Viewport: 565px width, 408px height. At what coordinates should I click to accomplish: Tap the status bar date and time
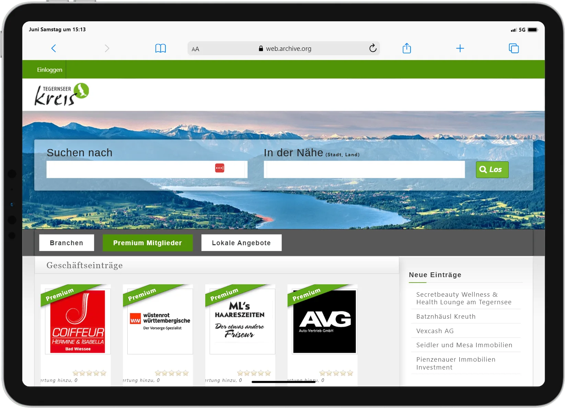[x=57, y=30]
